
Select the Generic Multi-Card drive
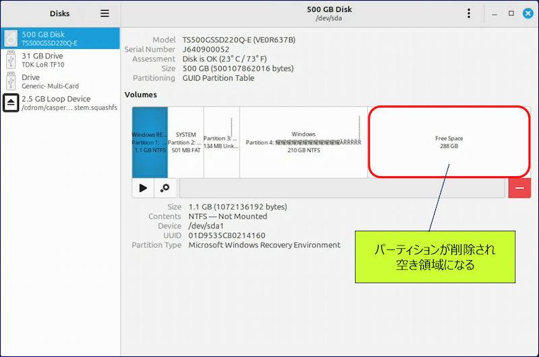point(61,81)
